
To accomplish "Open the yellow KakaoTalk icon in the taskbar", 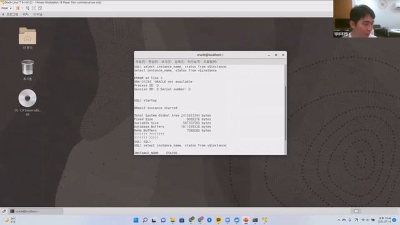I will 218,220.
